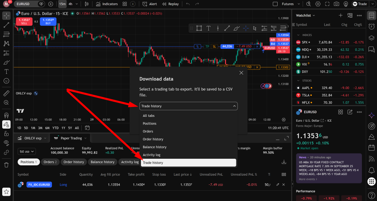Remove objects with the trash icon
The image size is (377, 201).
[x=7, y=165]
